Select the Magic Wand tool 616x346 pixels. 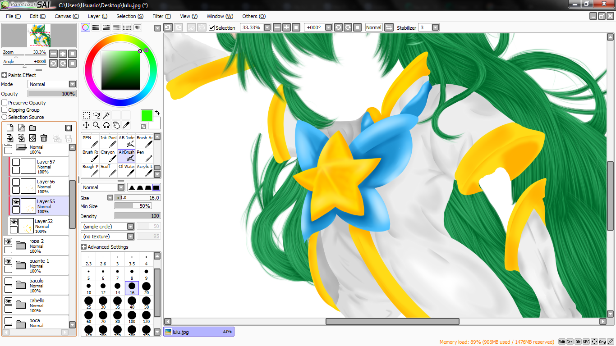click(x=106, y=115)
